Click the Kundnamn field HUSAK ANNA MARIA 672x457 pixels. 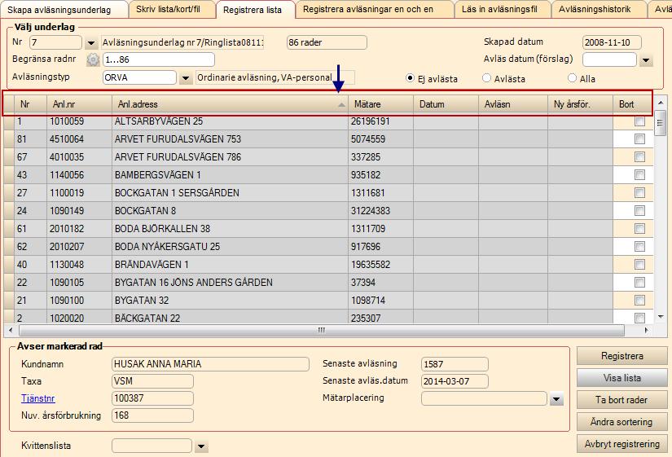pos(210,364)
